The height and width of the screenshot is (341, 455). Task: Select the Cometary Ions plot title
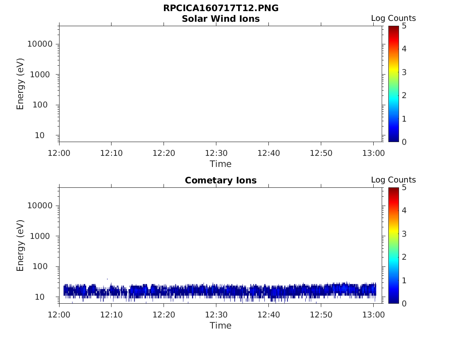221,180
